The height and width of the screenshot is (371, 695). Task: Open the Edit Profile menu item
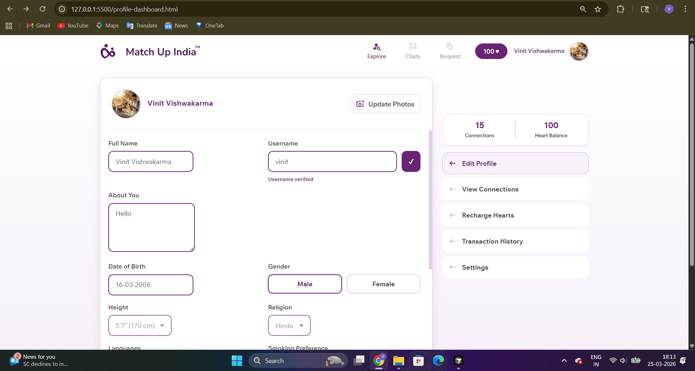click(515, 163)
